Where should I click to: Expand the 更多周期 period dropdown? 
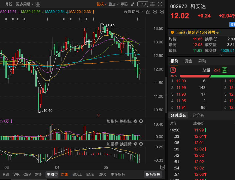25,4
